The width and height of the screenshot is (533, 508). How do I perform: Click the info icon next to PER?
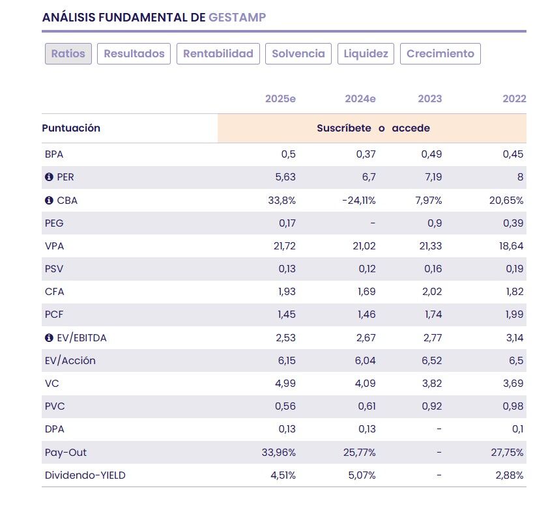click(x=48, y=177)
